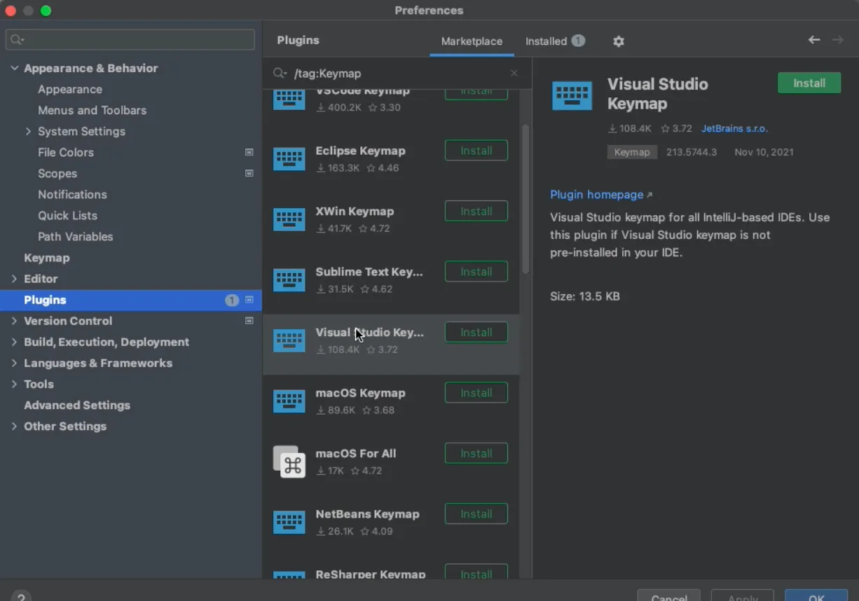Install the Eclipse Keymap plugin
859x601 pixels.
[476, 151]
